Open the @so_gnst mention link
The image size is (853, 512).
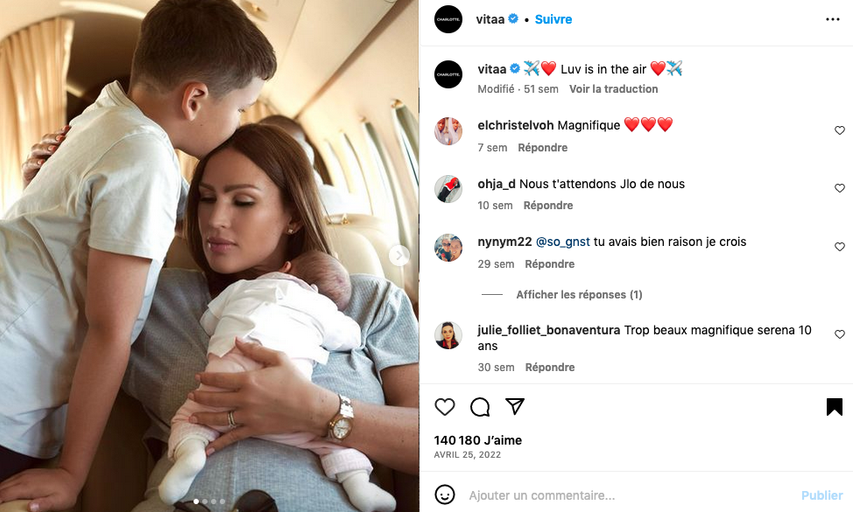[562, 242]
